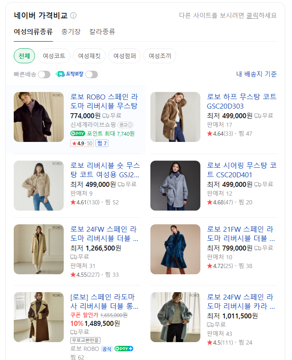
Task: Click 판매처 9 under 숏 무스탕 코트
Action: click(81, 193)
